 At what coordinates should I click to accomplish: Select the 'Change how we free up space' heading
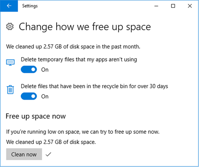tap(85, 27)
